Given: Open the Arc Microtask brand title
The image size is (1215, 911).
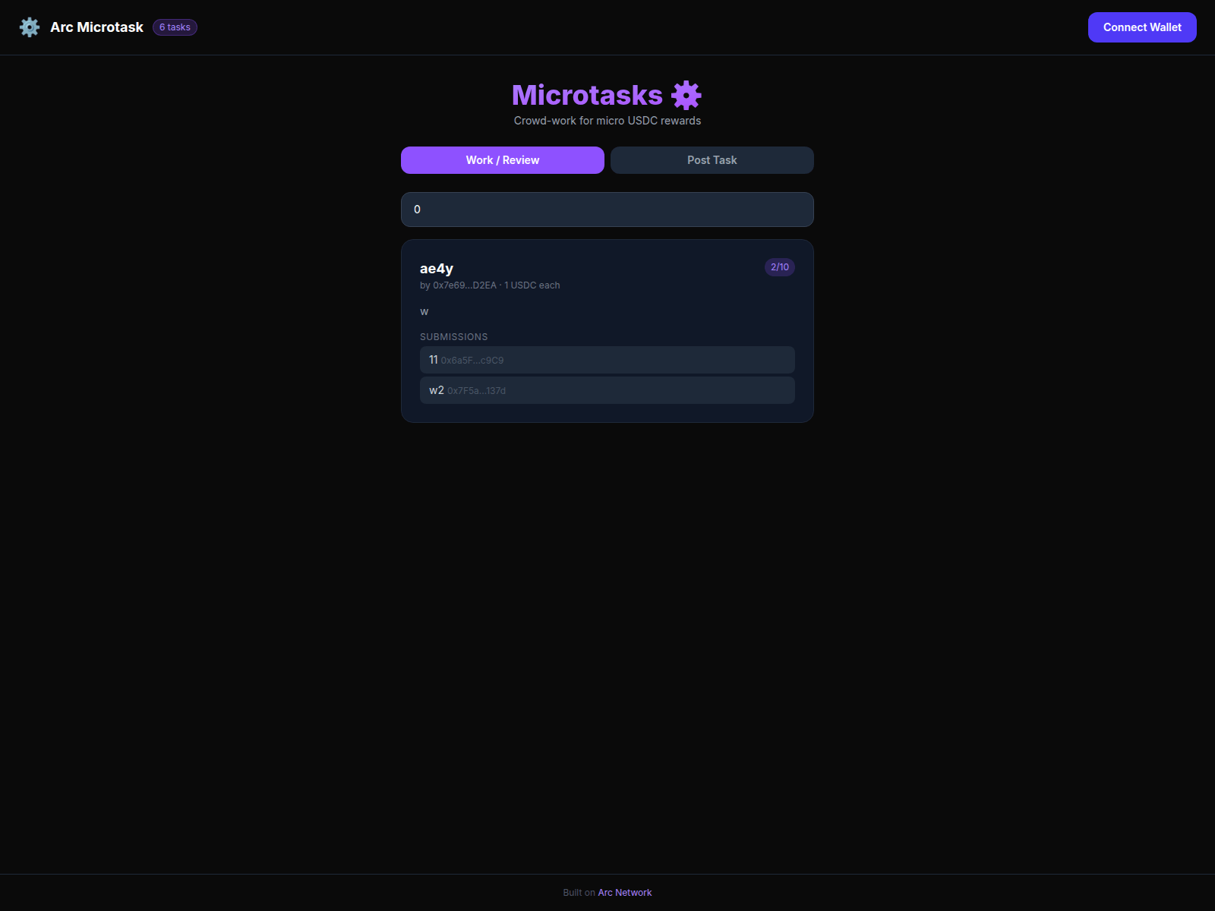Looking at the screenshot, I should [x=96, y=27].
